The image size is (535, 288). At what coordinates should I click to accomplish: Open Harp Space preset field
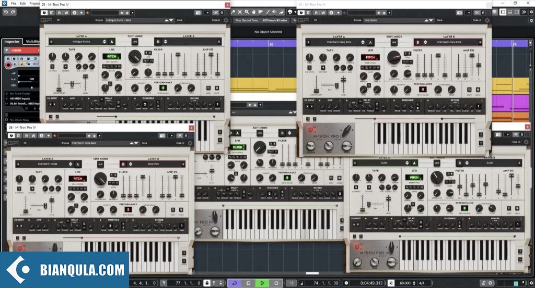pyautogui.click(x=394, y=20)
